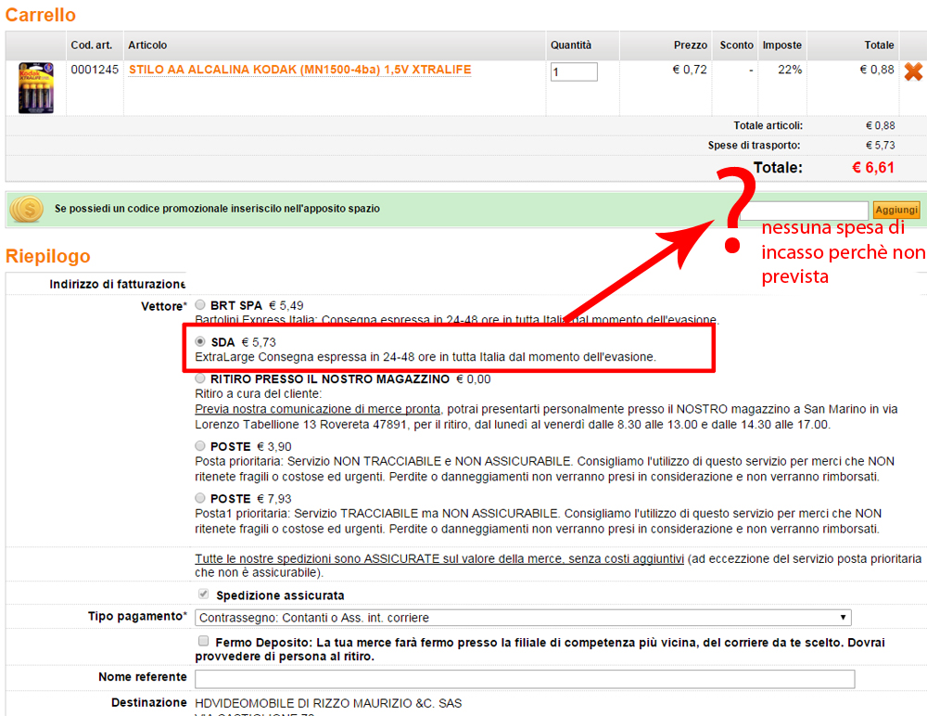The height and width of the screenshot is (716, 927).
Task: Click the Articolo column header
Action: [147, 45]
